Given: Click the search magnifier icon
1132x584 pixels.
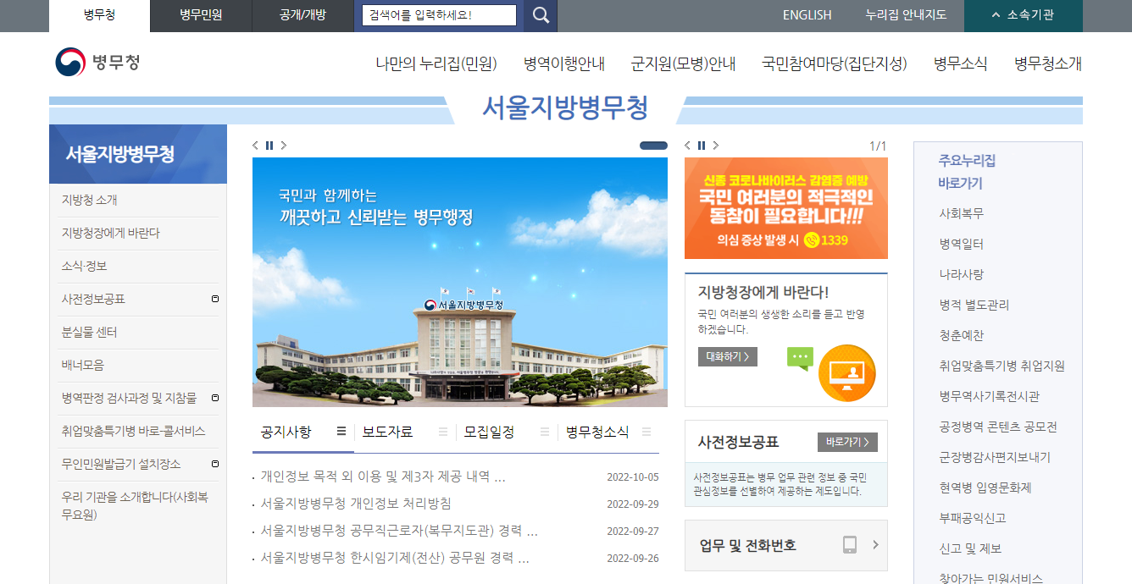Looking at the screenshot, I should [540, 15].
